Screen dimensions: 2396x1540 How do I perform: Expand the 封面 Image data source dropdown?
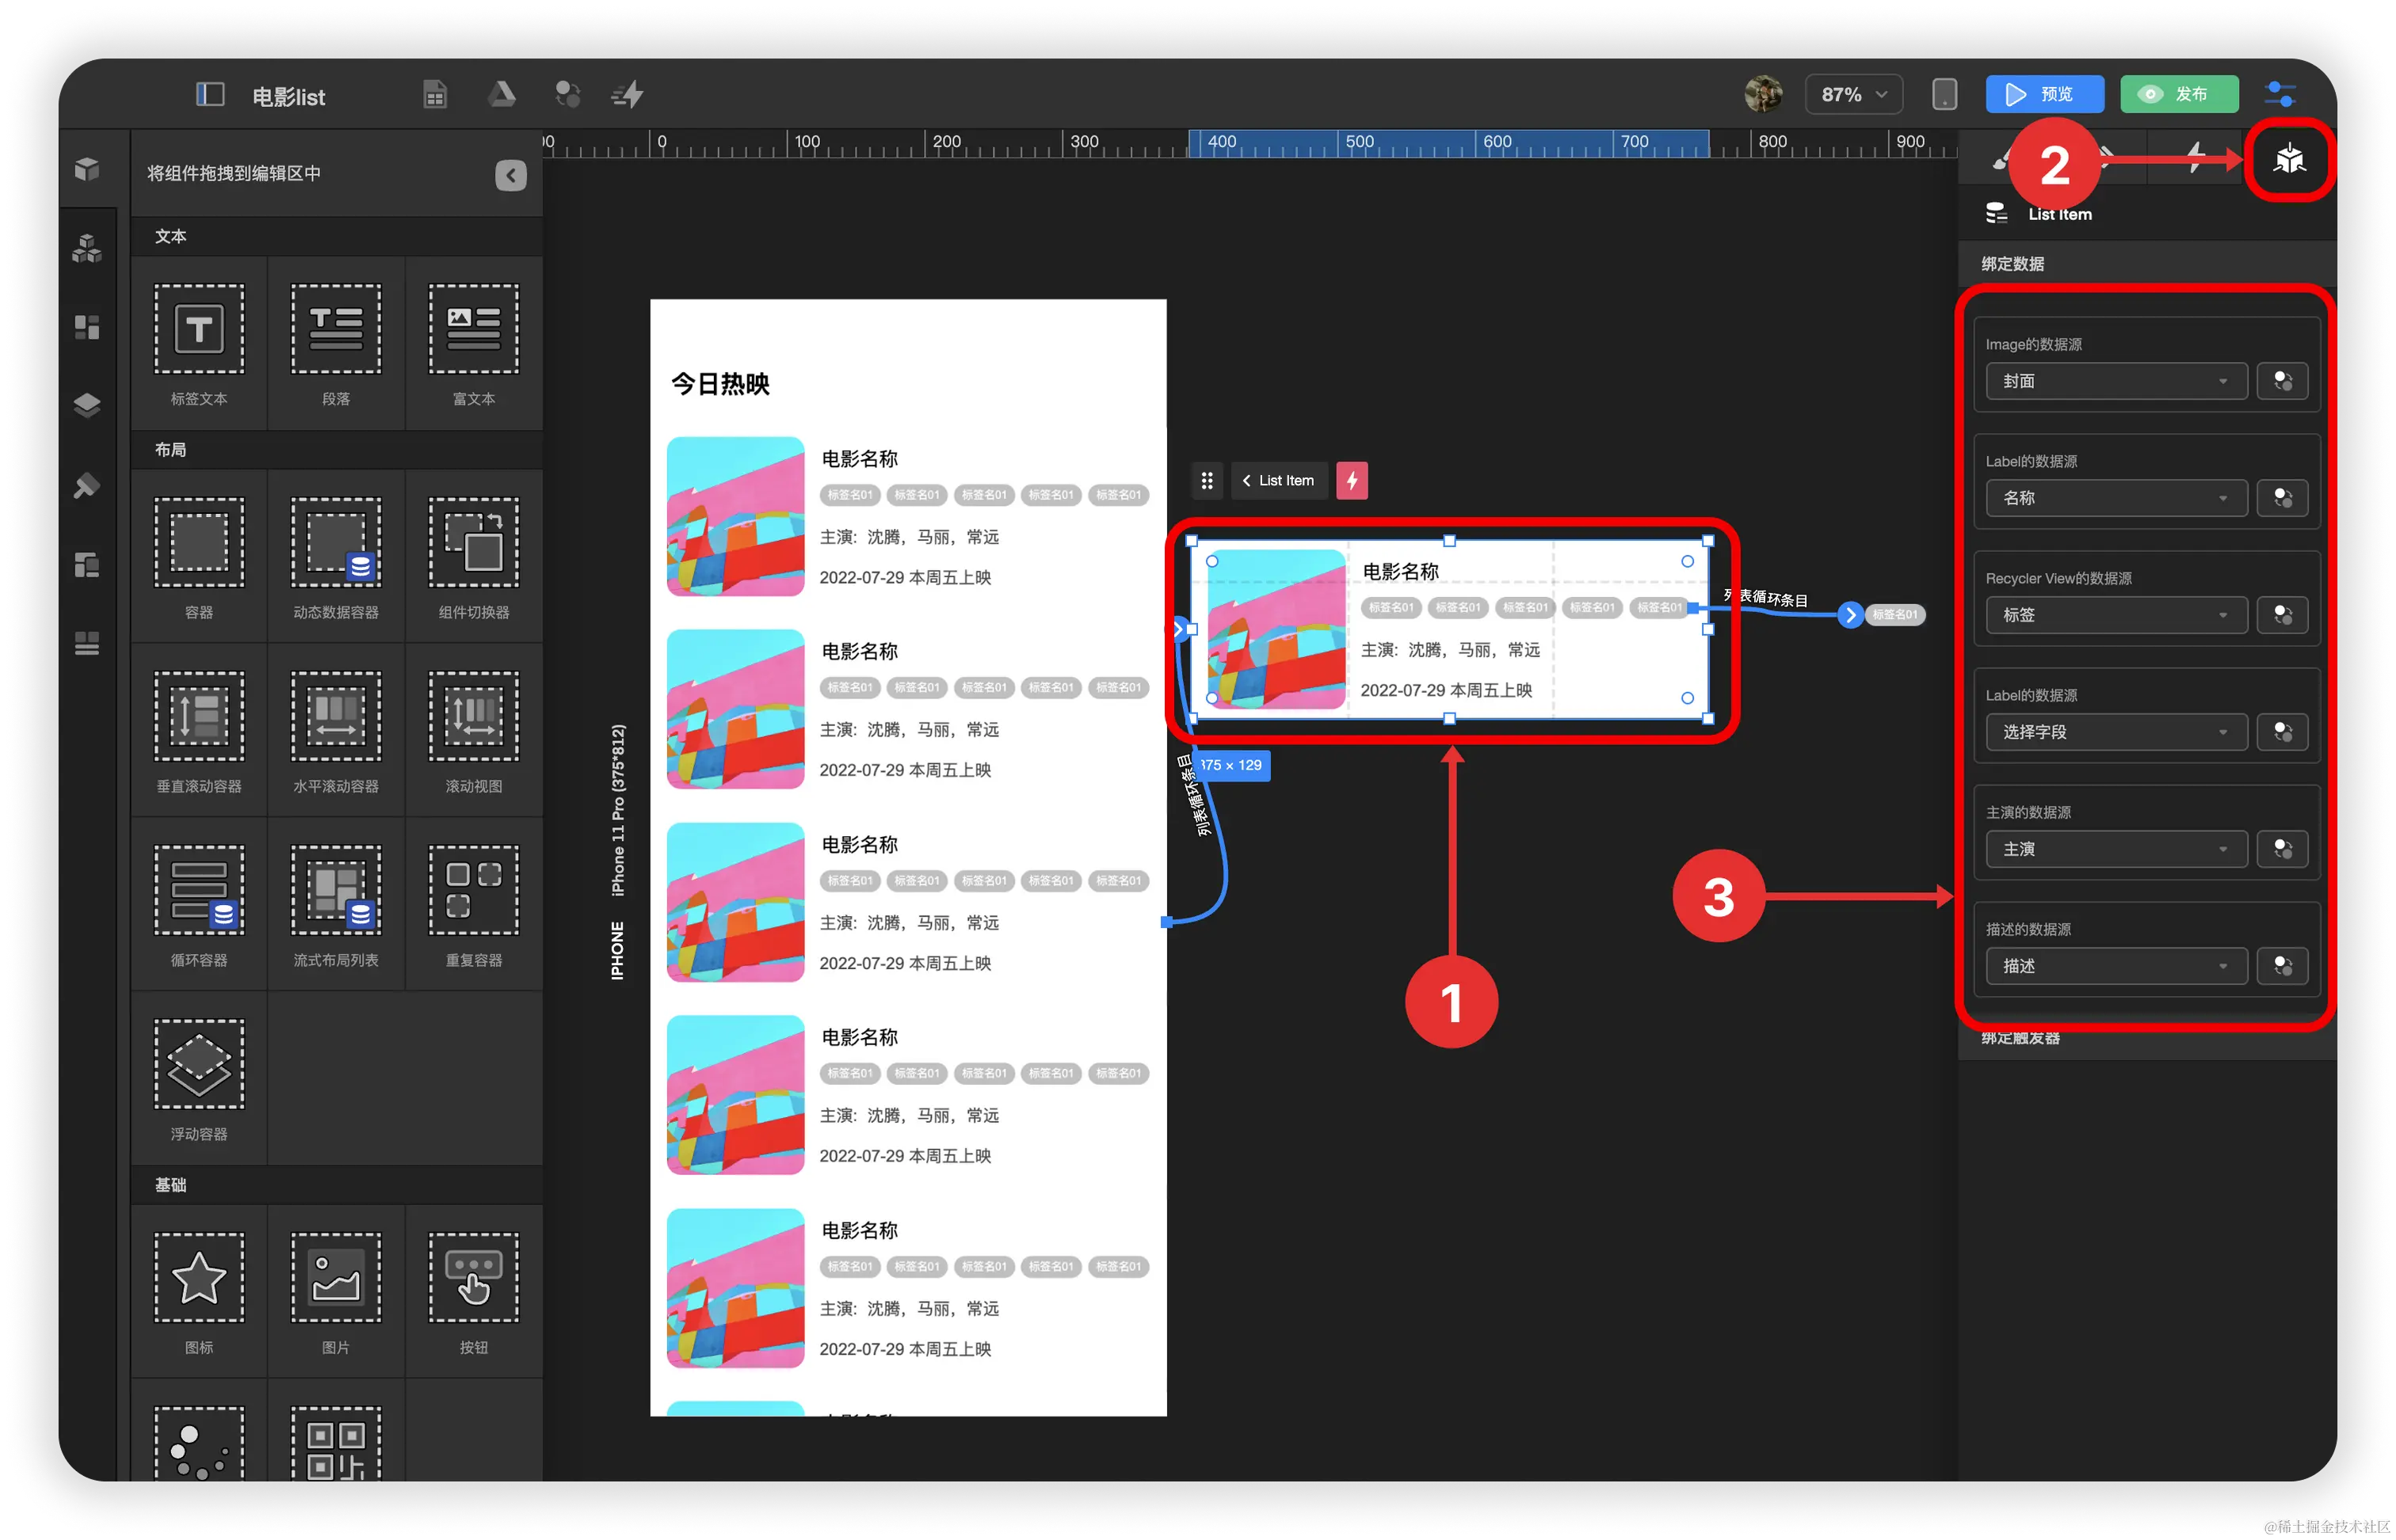point(2115,381)
